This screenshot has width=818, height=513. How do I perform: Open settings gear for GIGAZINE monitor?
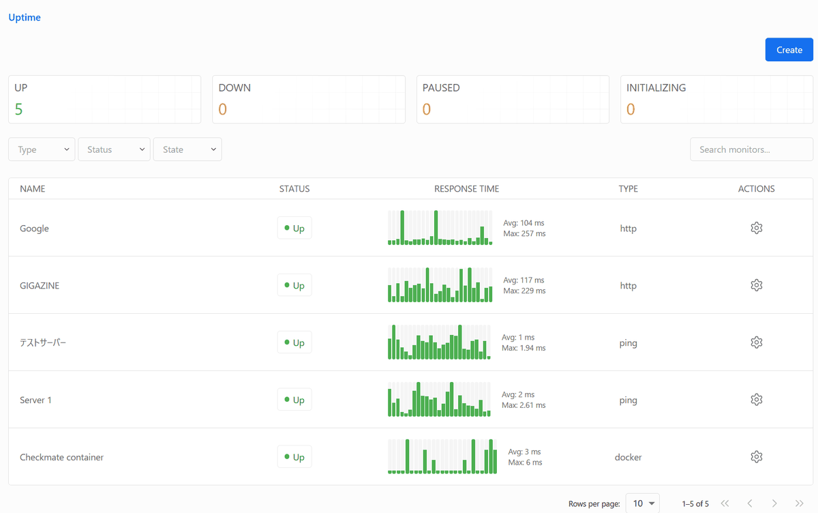coord(756,285)
